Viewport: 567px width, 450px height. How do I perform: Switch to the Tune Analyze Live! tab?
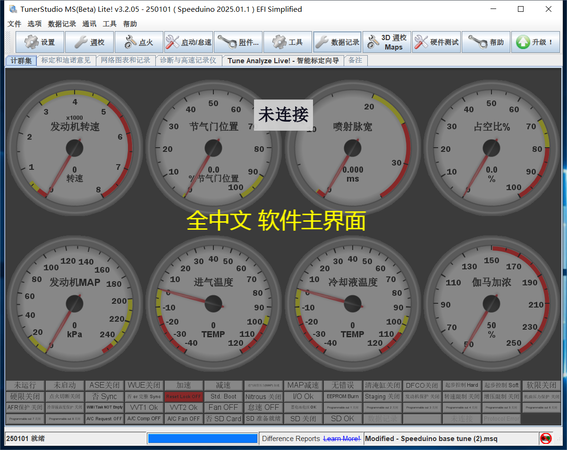point(283,60)
